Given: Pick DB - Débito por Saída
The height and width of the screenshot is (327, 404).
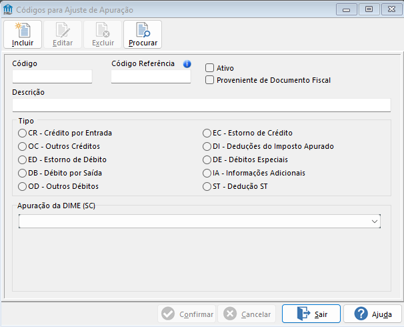Looking at the screenshot, I should 23,174.
